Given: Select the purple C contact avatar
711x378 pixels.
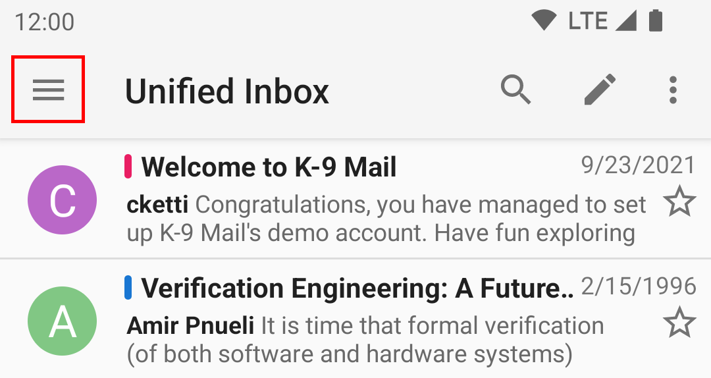Looking at the screenshot, I should (62, 200).
